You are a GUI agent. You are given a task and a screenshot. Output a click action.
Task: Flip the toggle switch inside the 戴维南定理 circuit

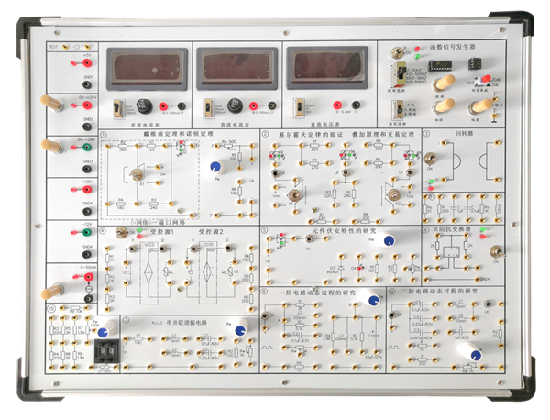[x=137, y=173]
